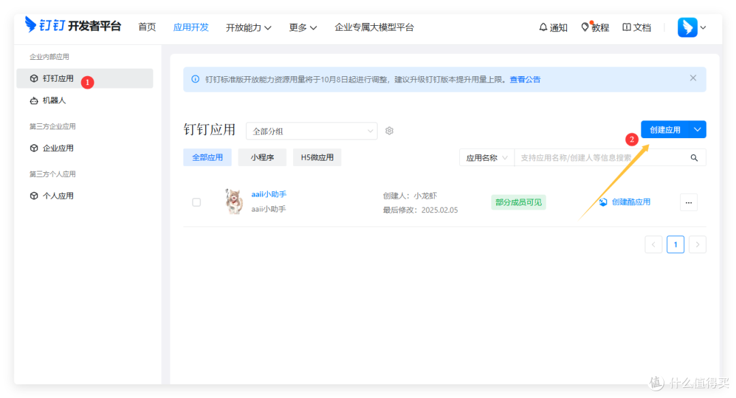Open notifications via the 通知 bell icon
The width and height of the screenshot is (736, 398).
(553, 28)
